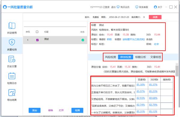Close the application window
This screenshot has height=117, width=180.
click(x=175, y=7)
